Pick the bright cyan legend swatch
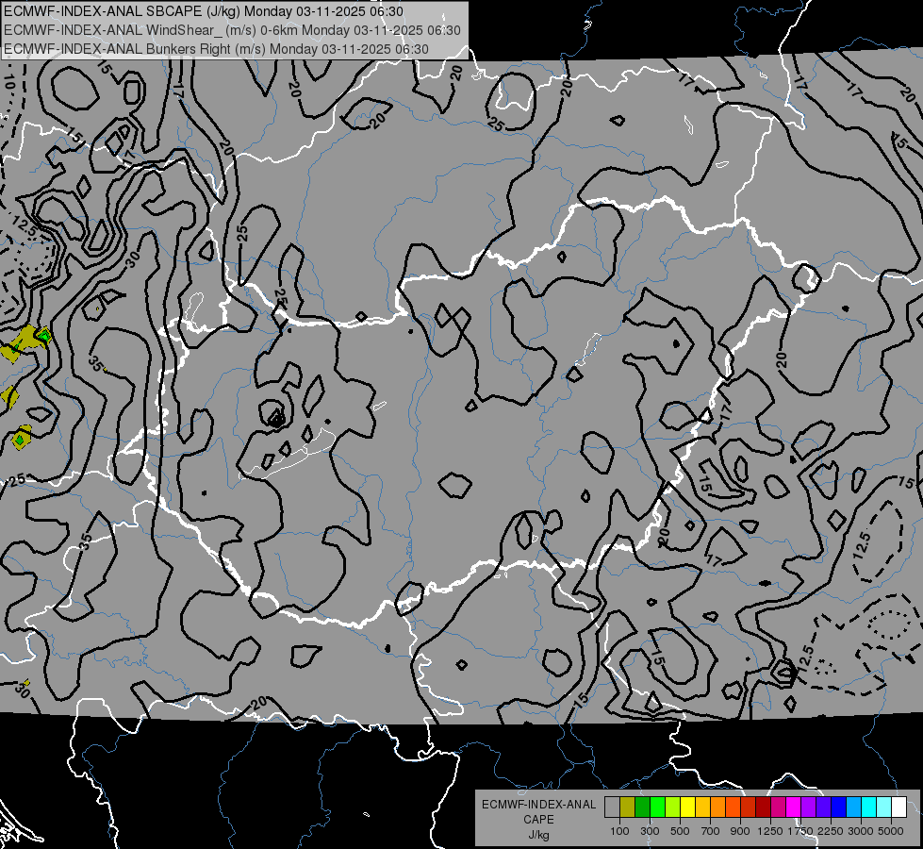Screen dimensions: 923x849 click(x=869, y=807)
